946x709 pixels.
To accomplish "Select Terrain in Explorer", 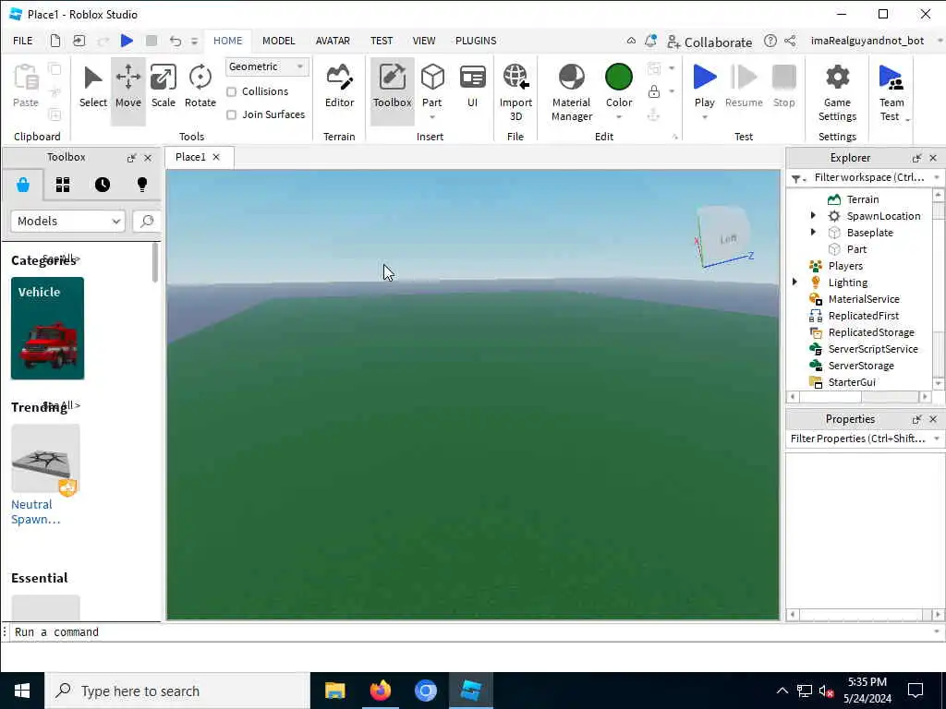I will 862,199.
